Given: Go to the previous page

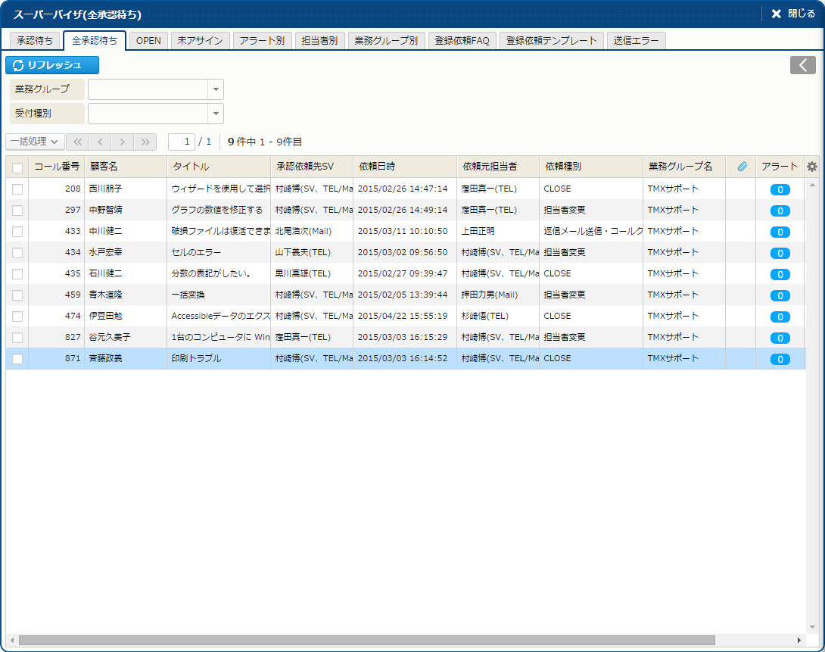Looking at the screenshot, I should click(100, 142).
